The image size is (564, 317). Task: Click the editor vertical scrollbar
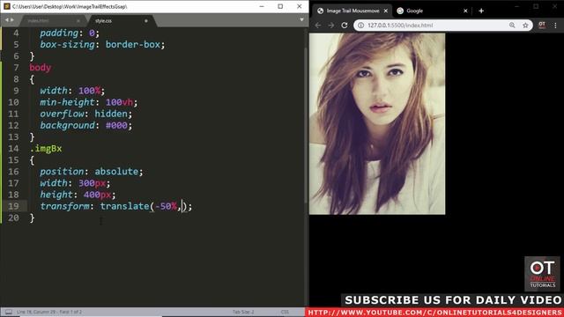tap(306, 126)
